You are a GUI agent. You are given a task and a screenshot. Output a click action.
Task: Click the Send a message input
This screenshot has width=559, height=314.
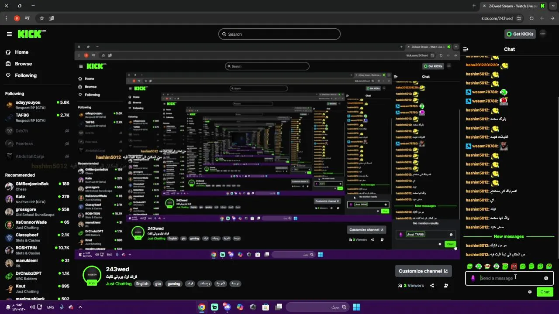click(509, 278)
